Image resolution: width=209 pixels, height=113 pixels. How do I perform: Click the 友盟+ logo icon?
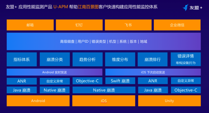(185, 7)
